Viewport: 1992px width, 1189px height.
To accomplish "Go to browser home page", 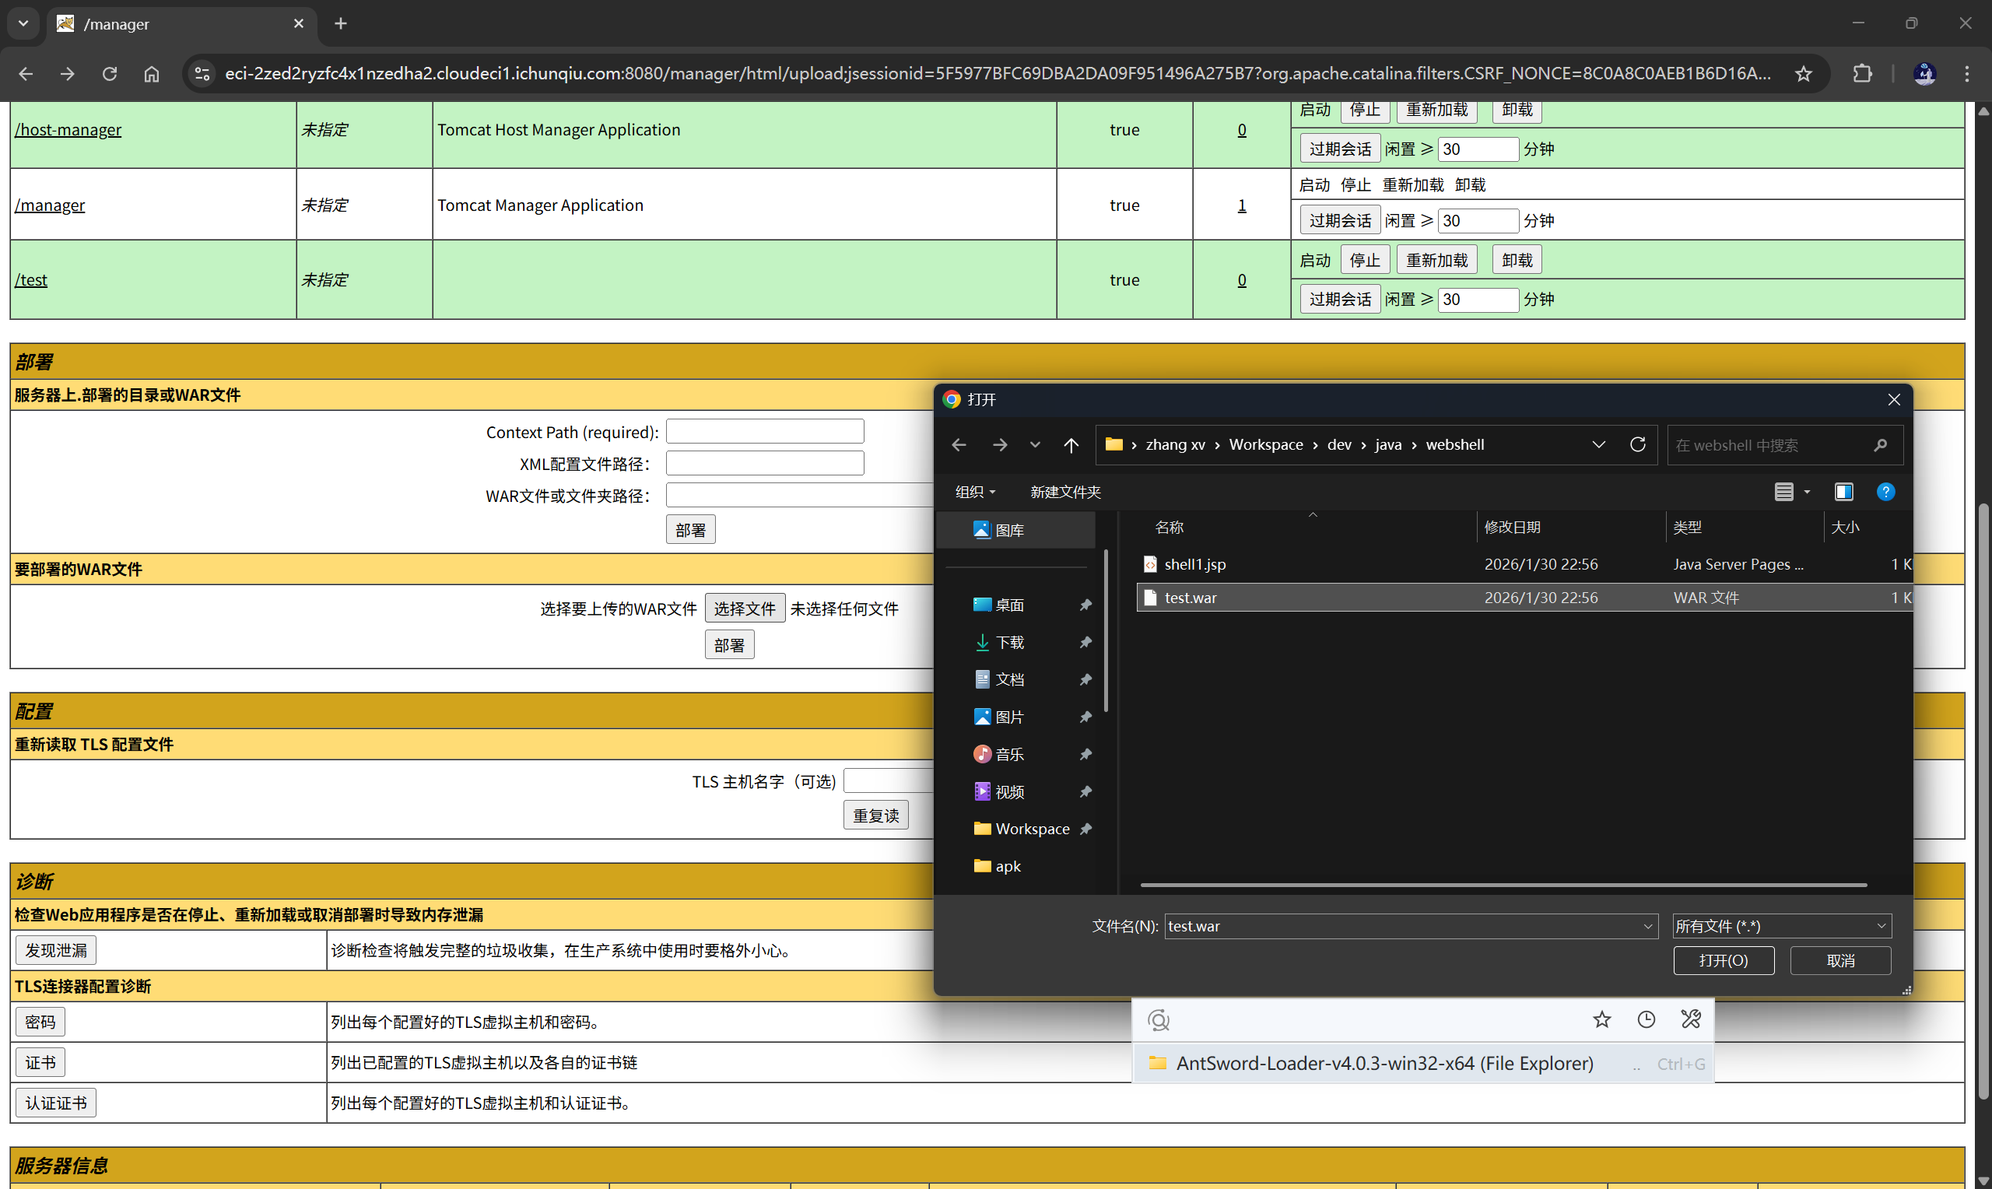I will coord(152,74).
